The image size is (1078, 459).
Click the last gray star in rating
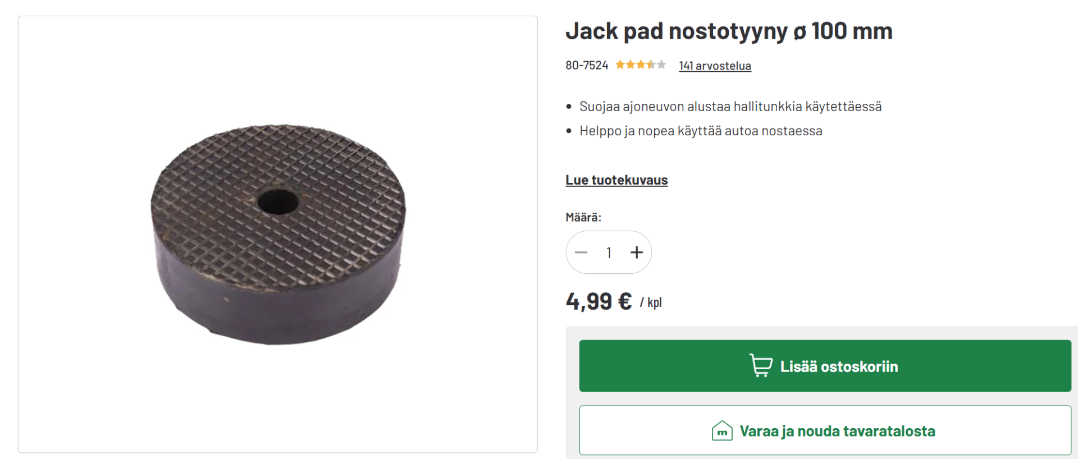click(x=661, y=65)
